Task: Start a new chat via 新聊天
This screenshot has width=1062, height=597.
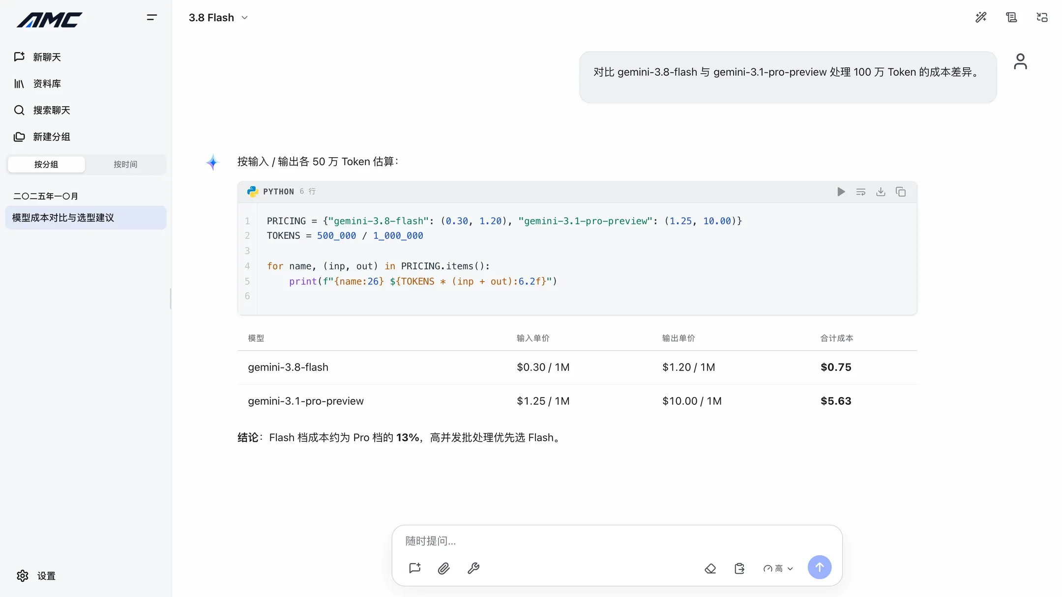Action: [x=37, y=57]
